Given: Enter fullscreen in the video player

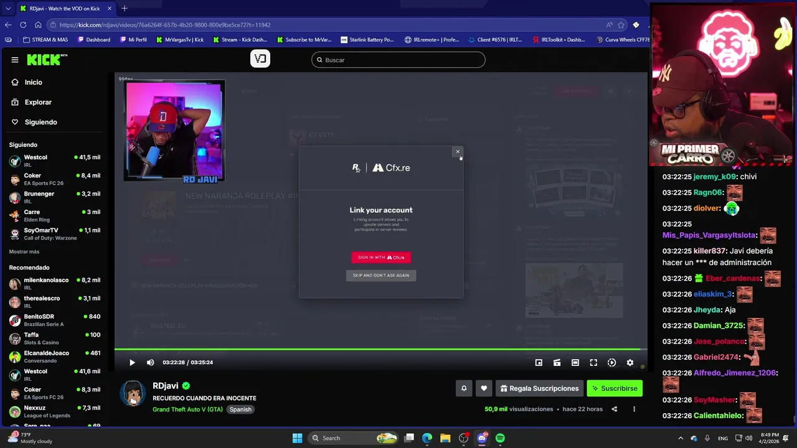Looking at the screenshot, I should [x=593, y=362].
